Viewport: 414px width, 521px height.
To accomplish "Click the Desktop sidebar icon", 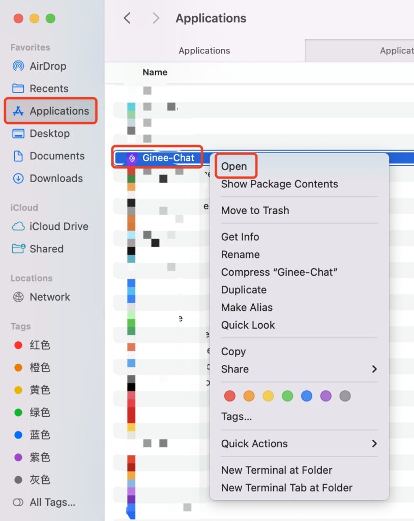I will point(18,134).
